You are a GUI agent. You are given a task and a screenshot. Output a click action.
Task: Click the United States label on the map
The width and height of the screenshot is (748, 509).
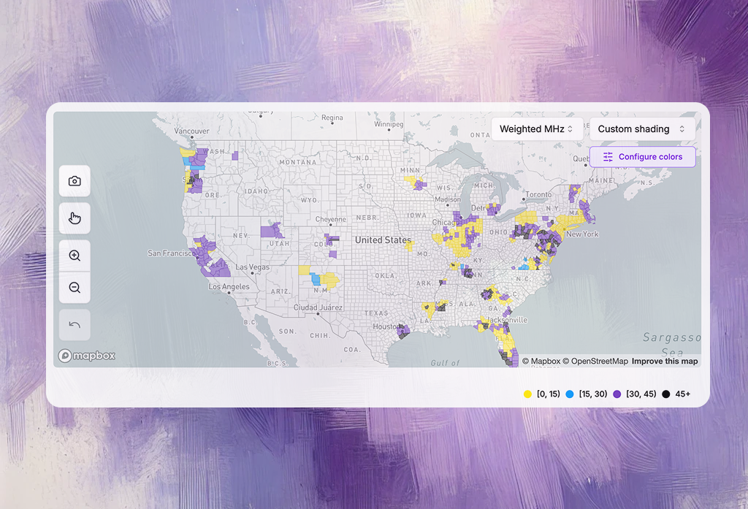(383, 240)
